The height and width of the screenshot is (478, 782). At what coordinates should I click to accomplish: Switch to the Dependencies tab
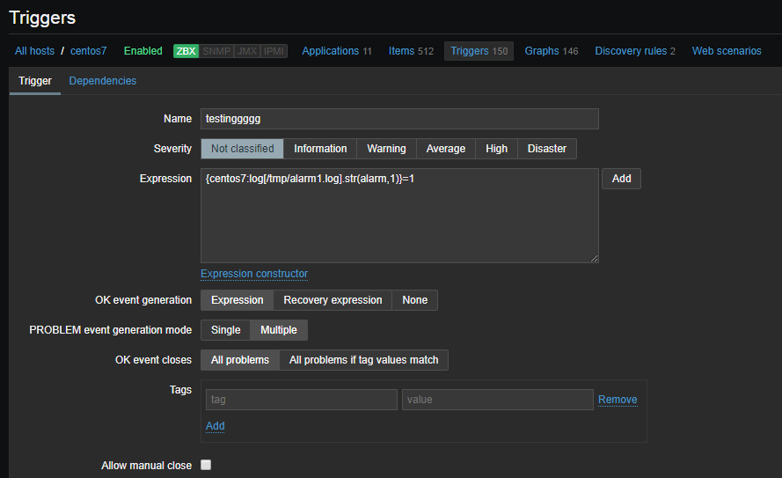click(103, 81)
